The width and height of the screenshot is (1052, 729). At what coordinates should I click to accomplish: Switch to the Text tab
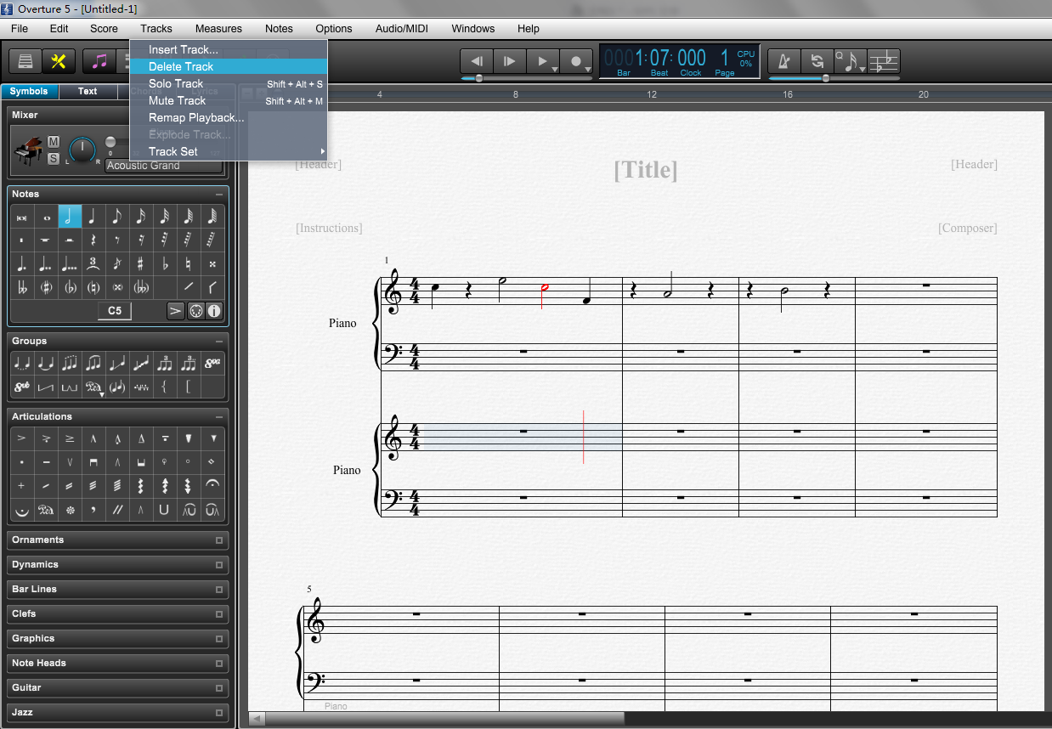(88, 92)
